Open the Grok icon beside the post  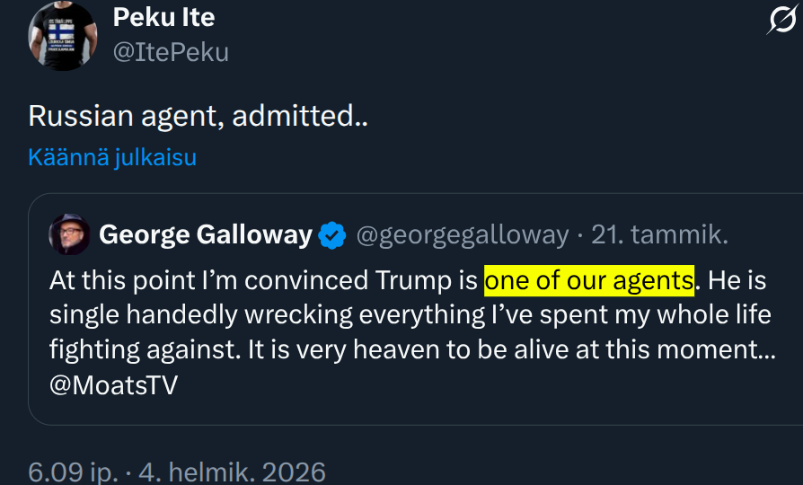point(781,20)
